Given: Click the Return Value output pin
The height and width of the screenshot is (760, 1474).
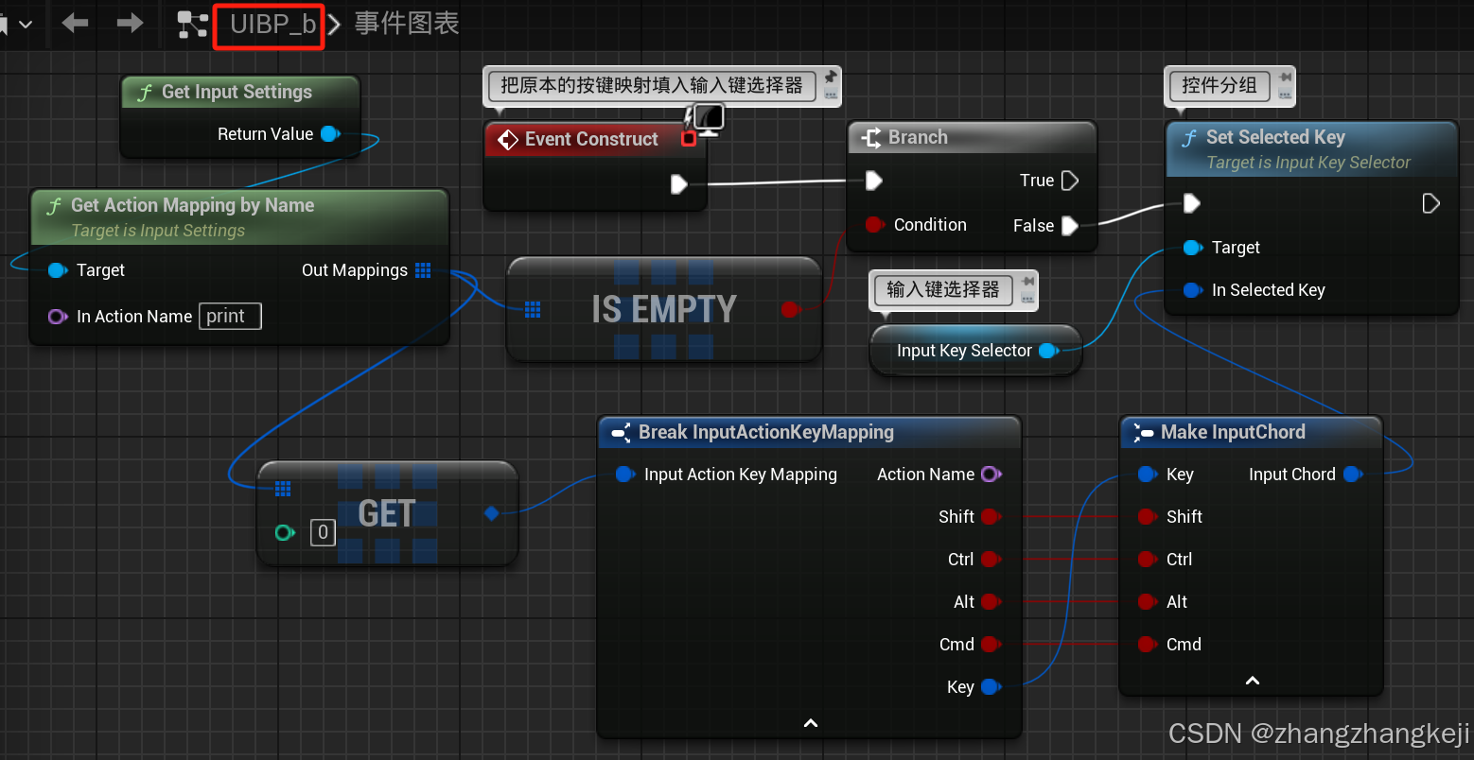Looking at the screenshot, I should click(330, 134).
